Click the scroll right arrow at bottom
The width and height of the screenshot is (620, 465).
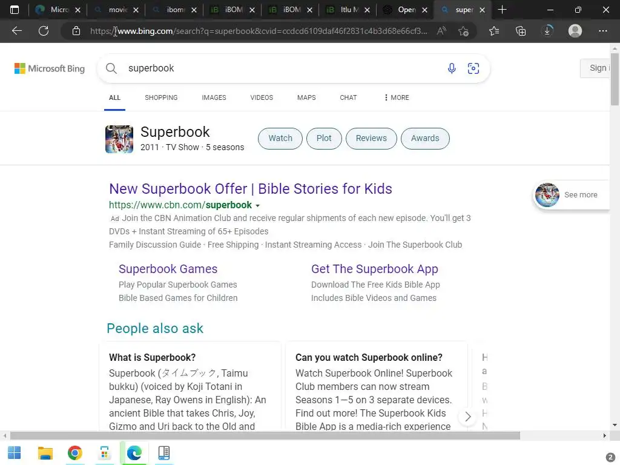604,436
